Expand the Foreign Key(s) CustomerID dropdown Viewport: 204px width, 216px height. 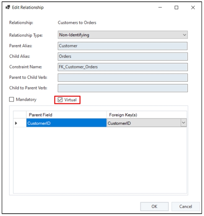click(x=183, y=123)
